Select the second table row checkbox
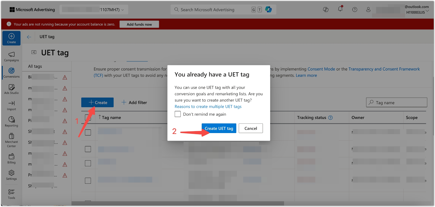 click(x=88, y=149)
